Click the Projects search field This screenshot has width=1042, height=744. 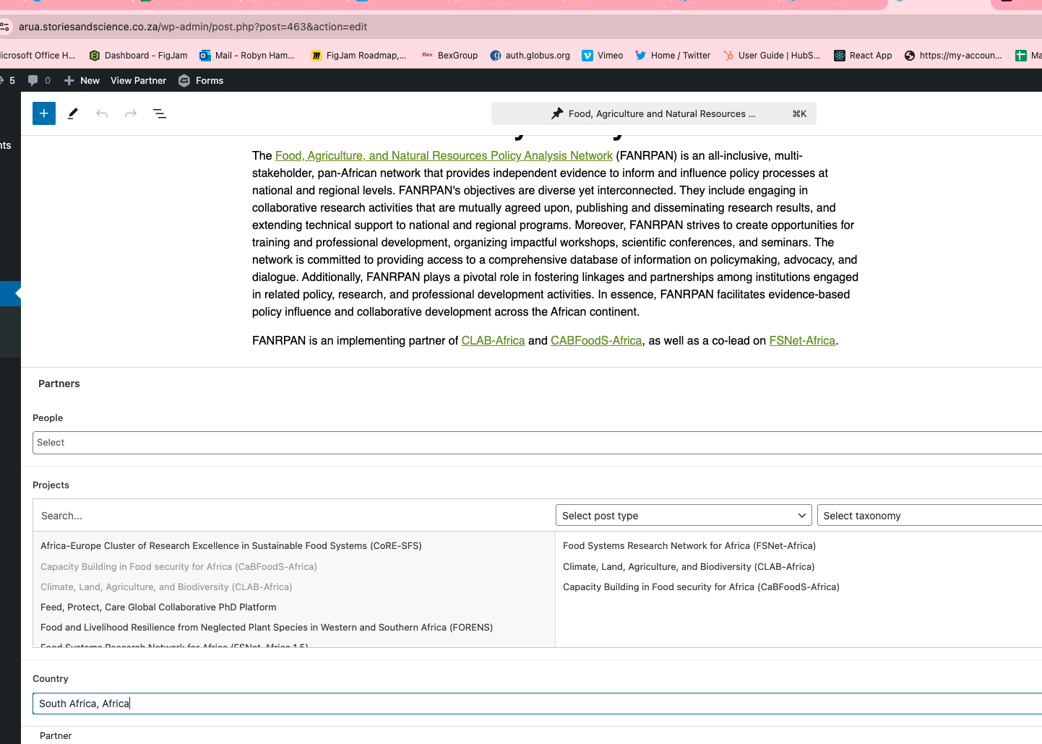293,516
